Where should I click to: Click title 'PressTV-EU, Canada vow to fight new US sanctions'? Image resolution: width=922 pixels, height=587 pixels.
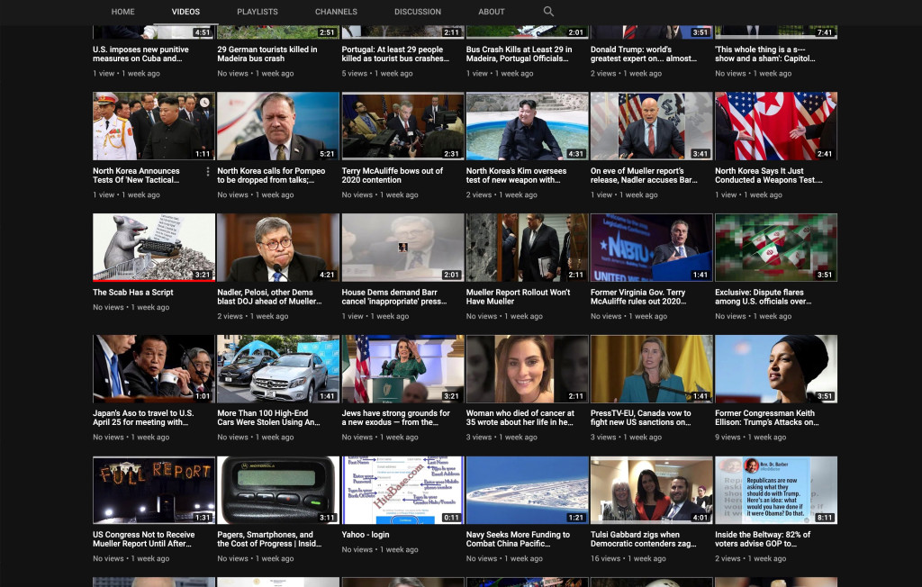tap(641, 418)
